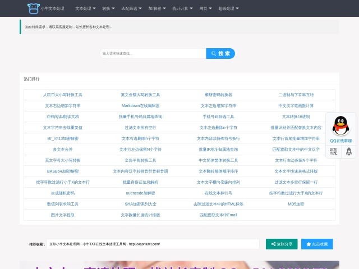Open QQ在线客服 link
This screenshot has width=359, height=269.
pyautogui.click(x=340, y=141)
